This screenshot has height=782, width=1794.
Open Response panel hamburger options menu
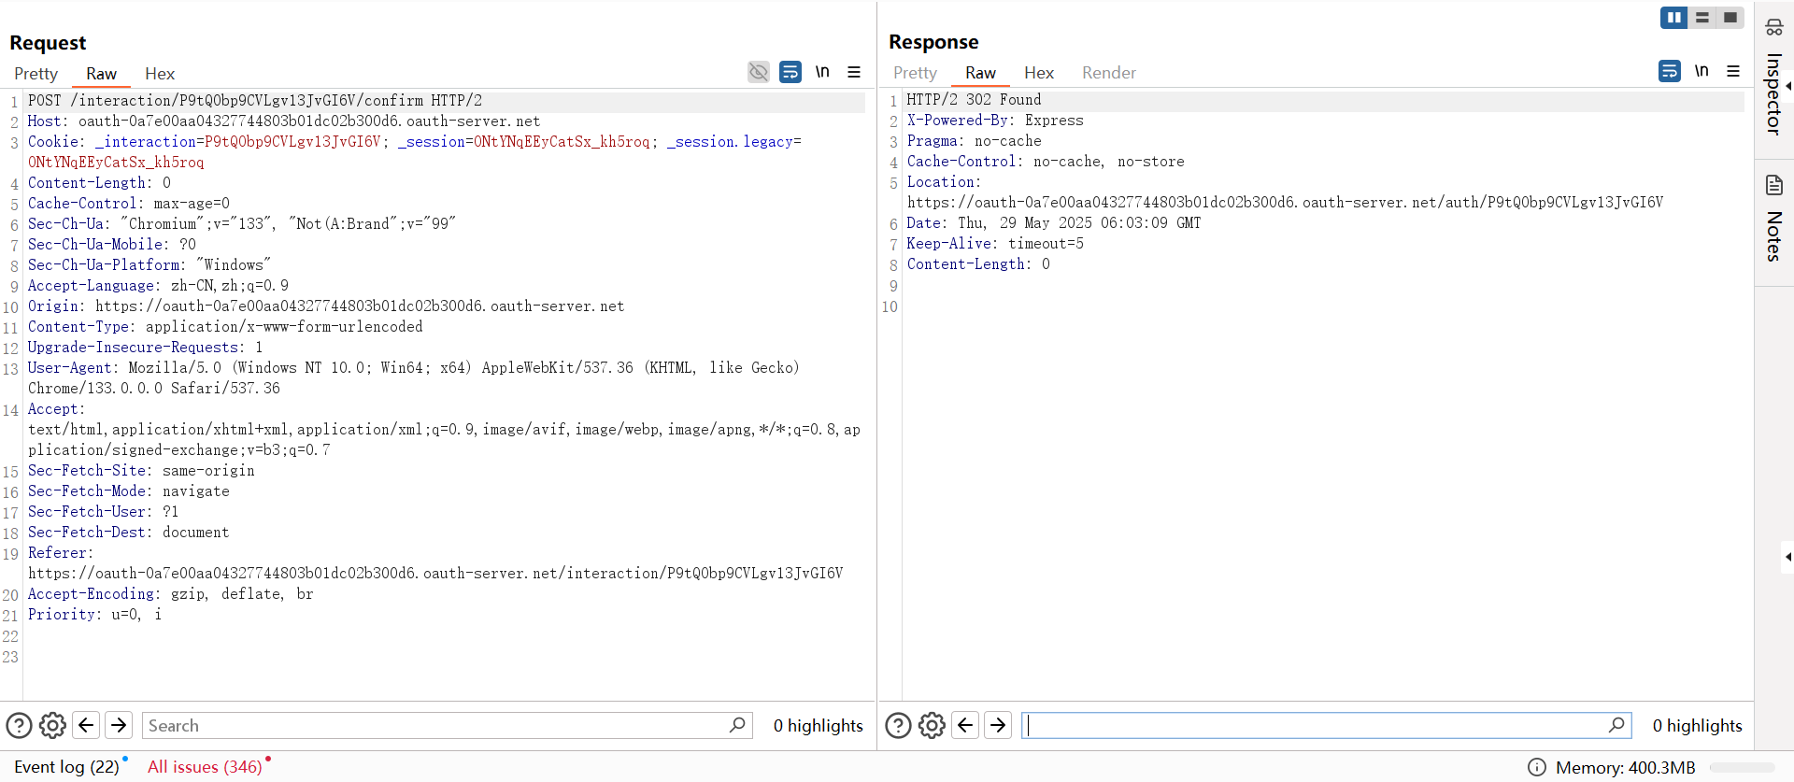point(1733,71)
